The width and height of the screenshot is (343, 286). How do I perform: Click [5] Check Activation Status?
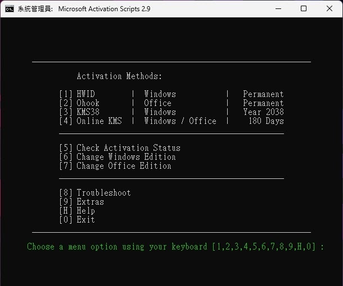point(120,148)
